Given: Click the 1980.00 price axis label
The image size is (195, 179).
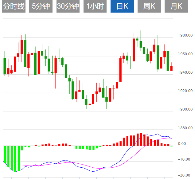Looking at the screenshot, I should coord(185,35).
